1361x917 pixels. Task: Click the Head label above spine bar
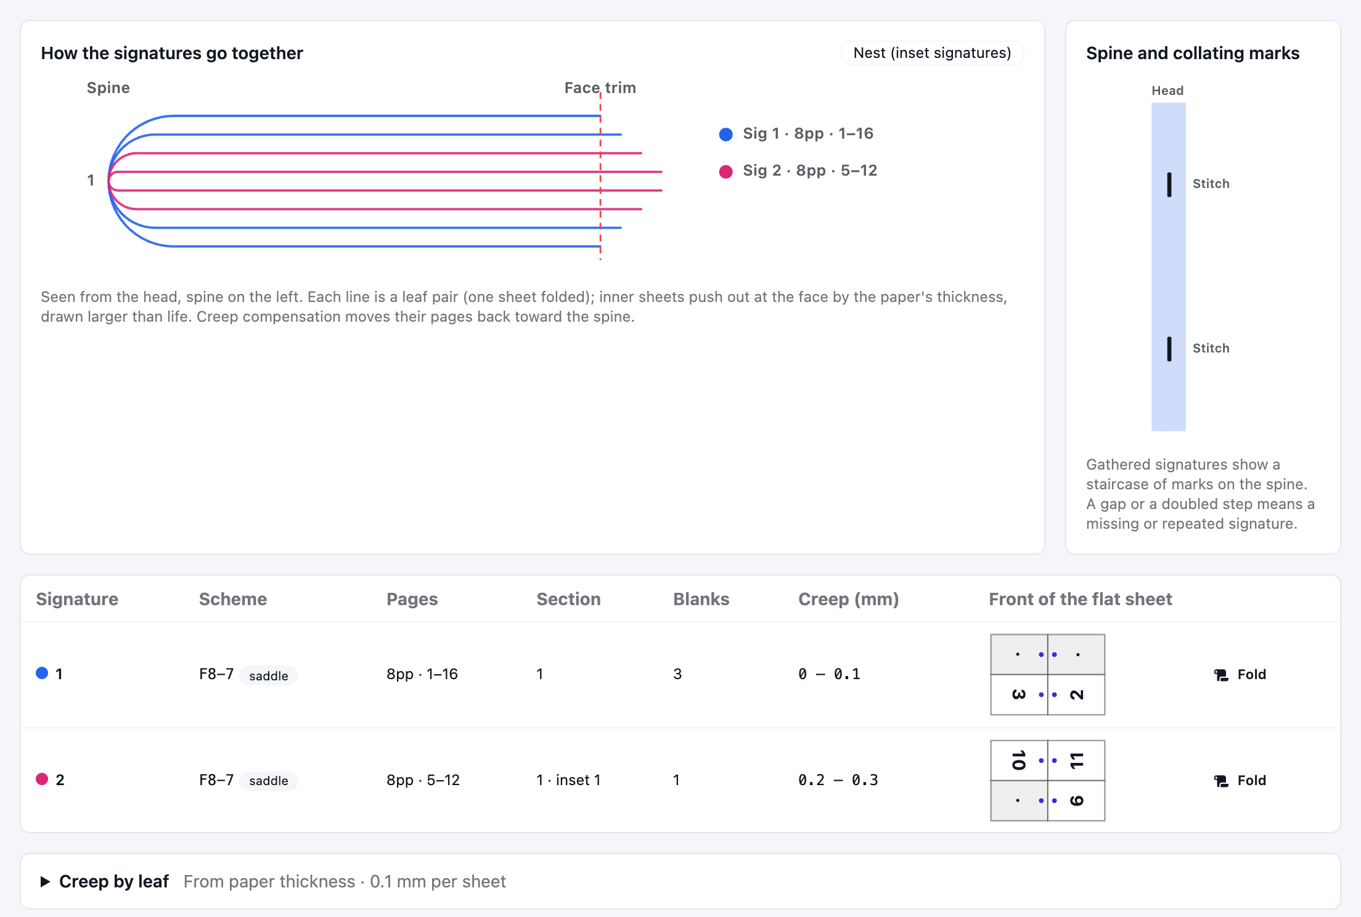(x=1167, y=91)
